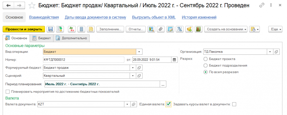The image size is (287, 115).
Task: Copy document link via chain icon
Action: [x=262, y=5]
